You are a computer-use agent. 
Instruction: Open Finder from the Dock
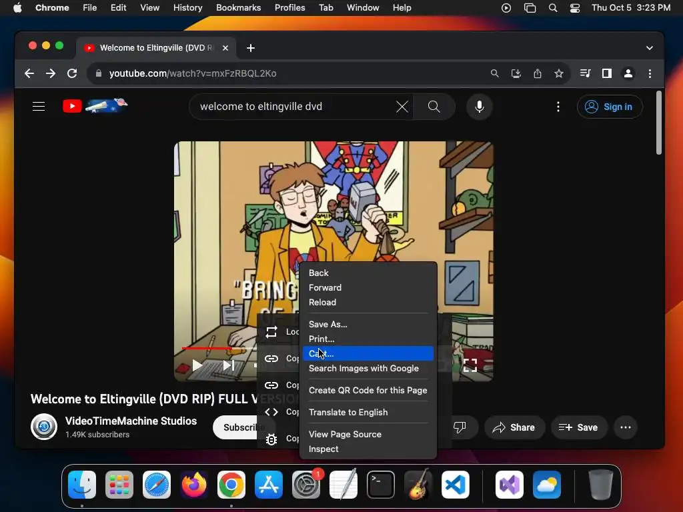(x=82, y=485)
